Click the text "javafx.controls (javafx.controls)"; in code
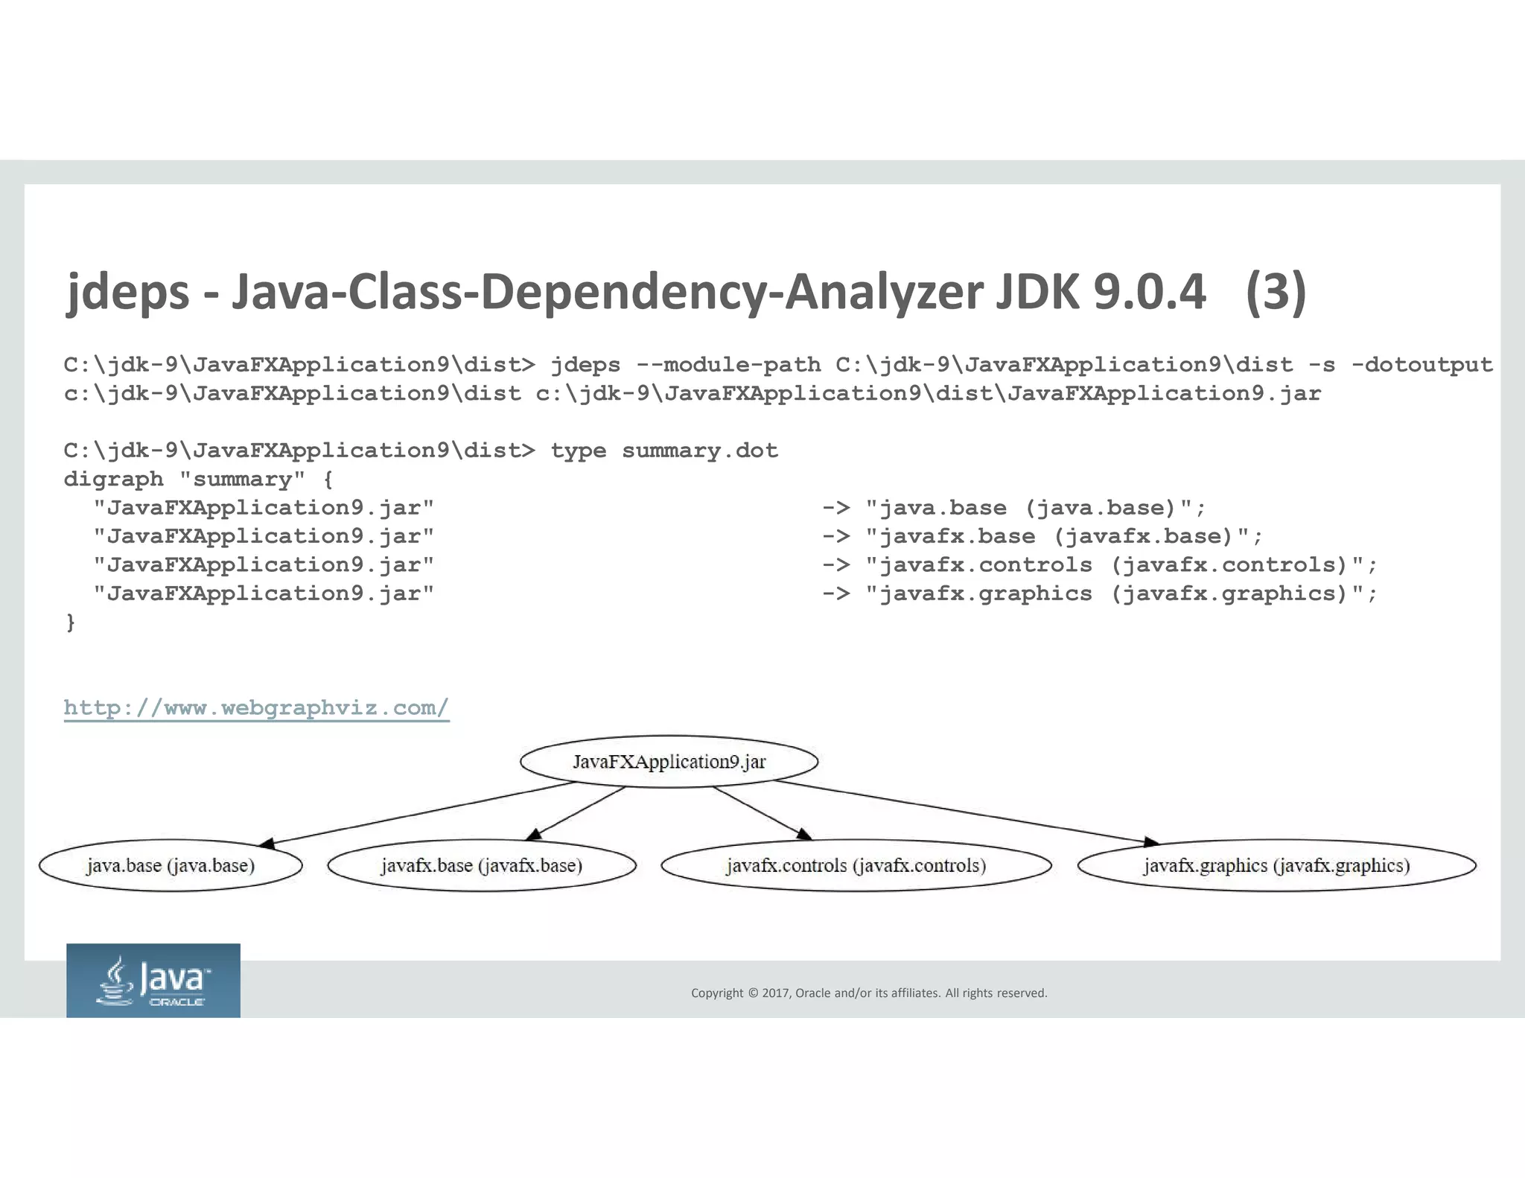This screenshot has width=1525, height=1178. click(x=1121, y=564)
